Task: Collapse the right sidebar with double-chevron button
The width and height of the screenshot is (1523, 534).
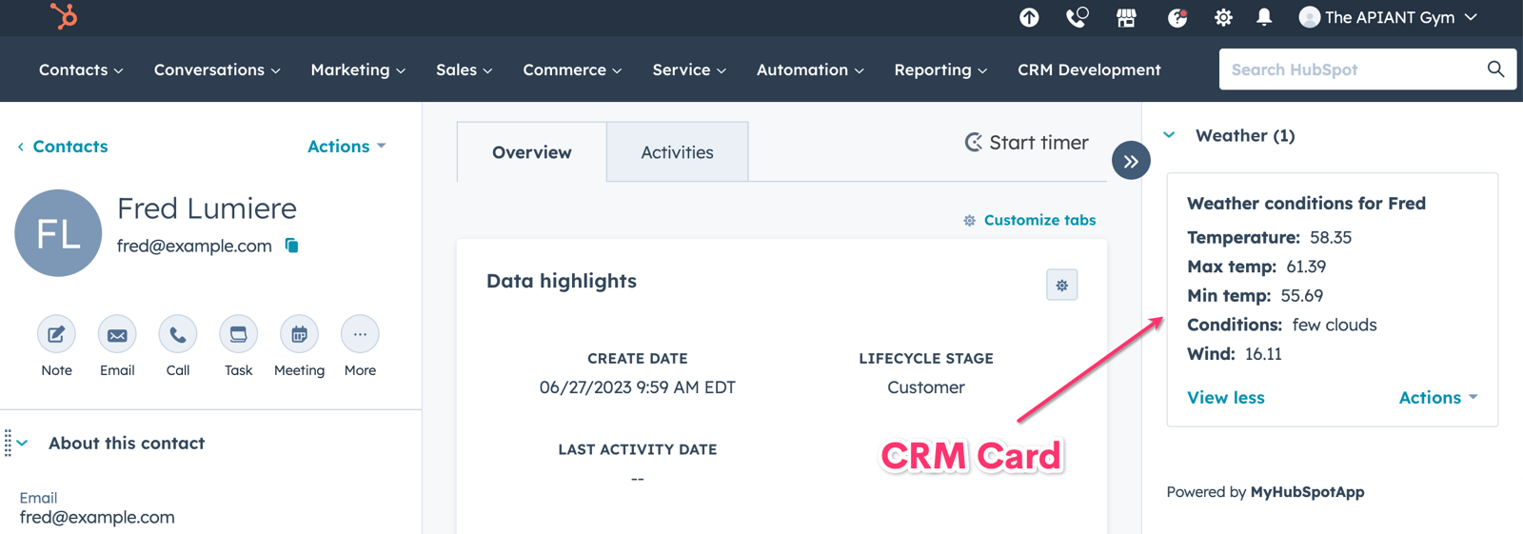Action: point(1131,161)
